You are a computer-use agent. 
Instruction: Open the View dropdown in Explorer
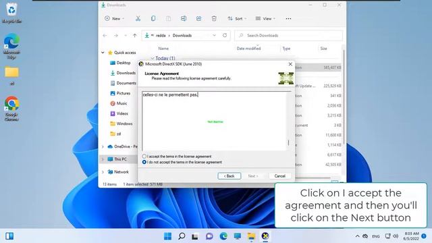click(x=265, y=18)
